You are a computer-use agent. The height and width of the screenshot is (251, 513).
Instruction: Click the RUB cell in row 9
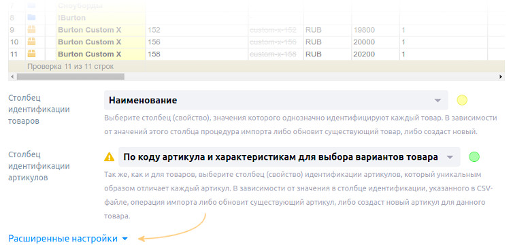pos(327,30)
